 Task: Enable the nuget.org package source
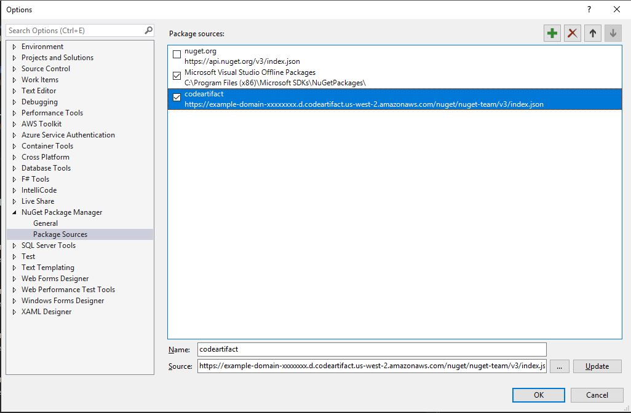177,54
